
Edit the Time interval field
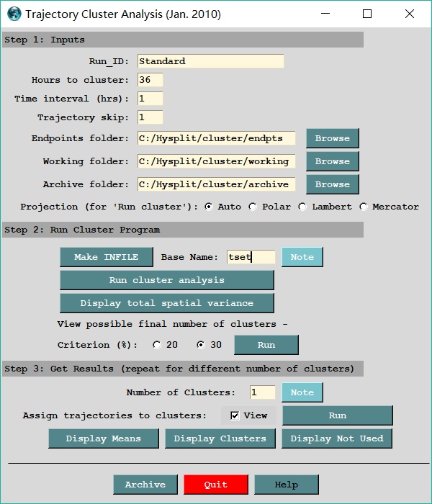tap(150, 99)
